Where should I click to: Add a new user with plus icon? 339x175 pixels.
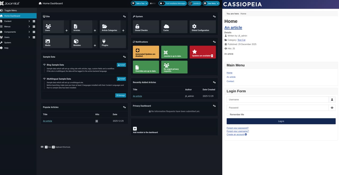(66, 30)
